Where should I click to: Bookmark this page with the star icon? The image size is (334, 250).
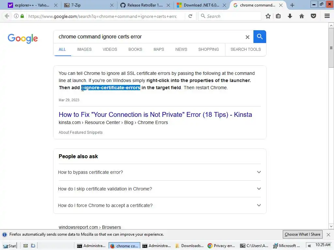click(x=268, y=16)
